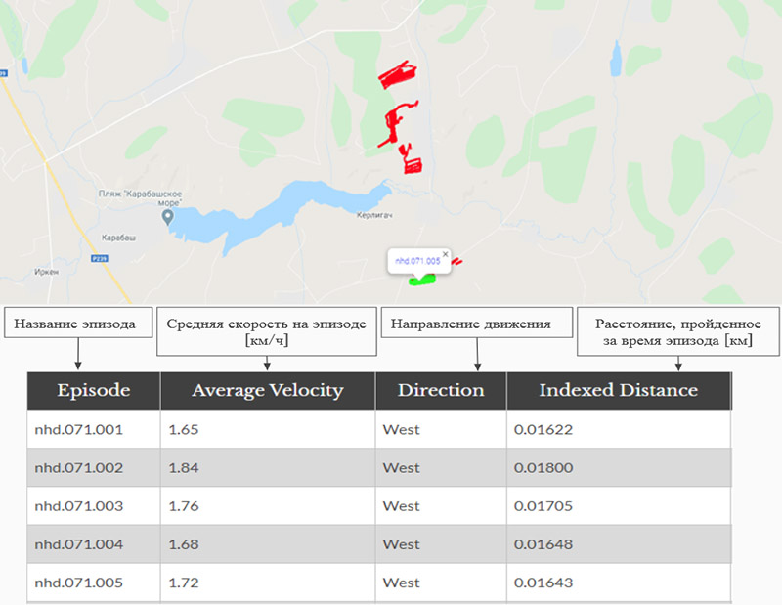Image resolution: width=782 pixels, height=605 pixels.
Task: Sort by the Average Velocity column header
Action: pos(268,391)
